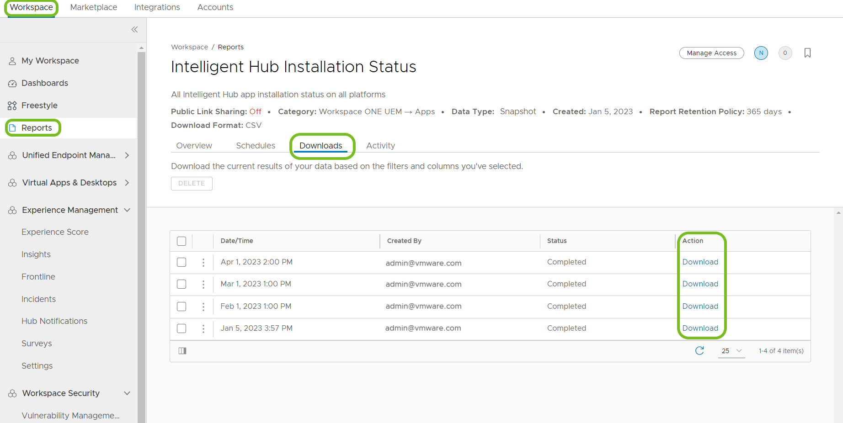Open row menu for Mar 1, 2023 download

click(203, 285)
